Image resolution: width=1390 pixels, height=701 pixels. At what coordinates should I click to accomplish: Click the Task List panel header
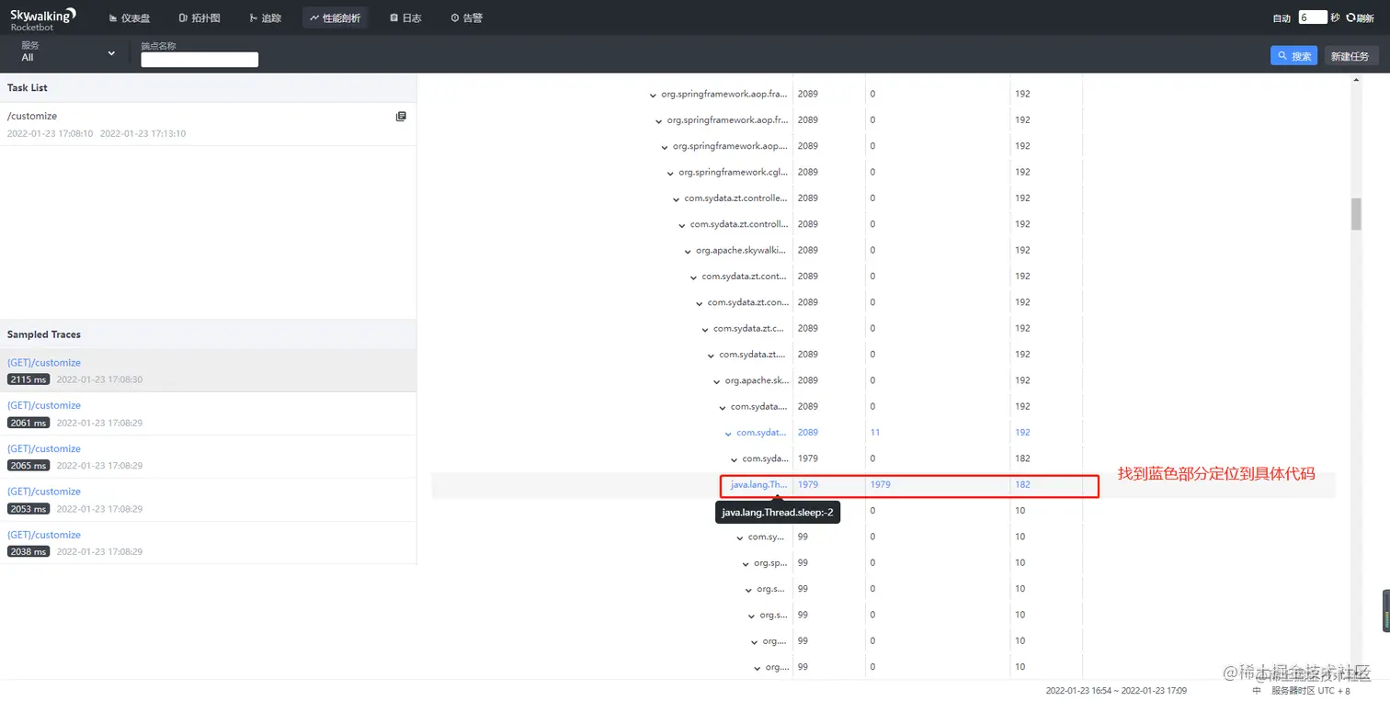[x=208, y=88]
